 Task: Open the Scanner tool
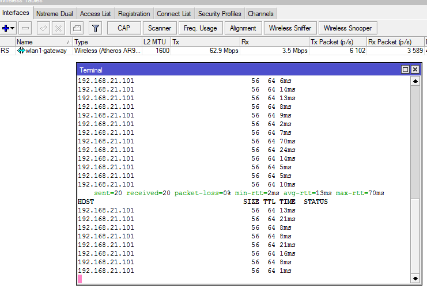coord(160,28)
